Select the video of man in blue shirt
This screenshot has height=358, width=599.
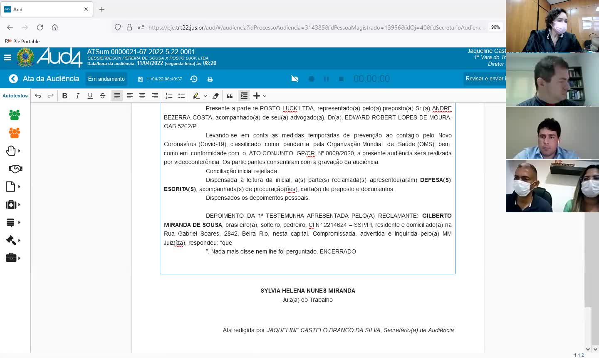552,133
